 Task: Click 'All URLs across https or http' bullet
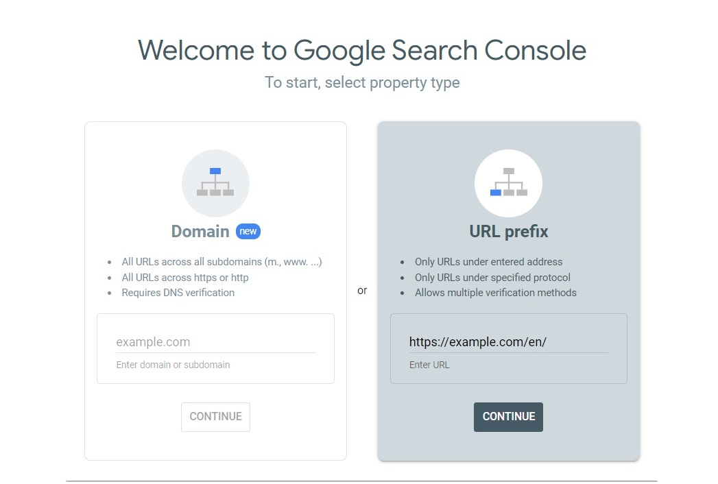[184, 277]
